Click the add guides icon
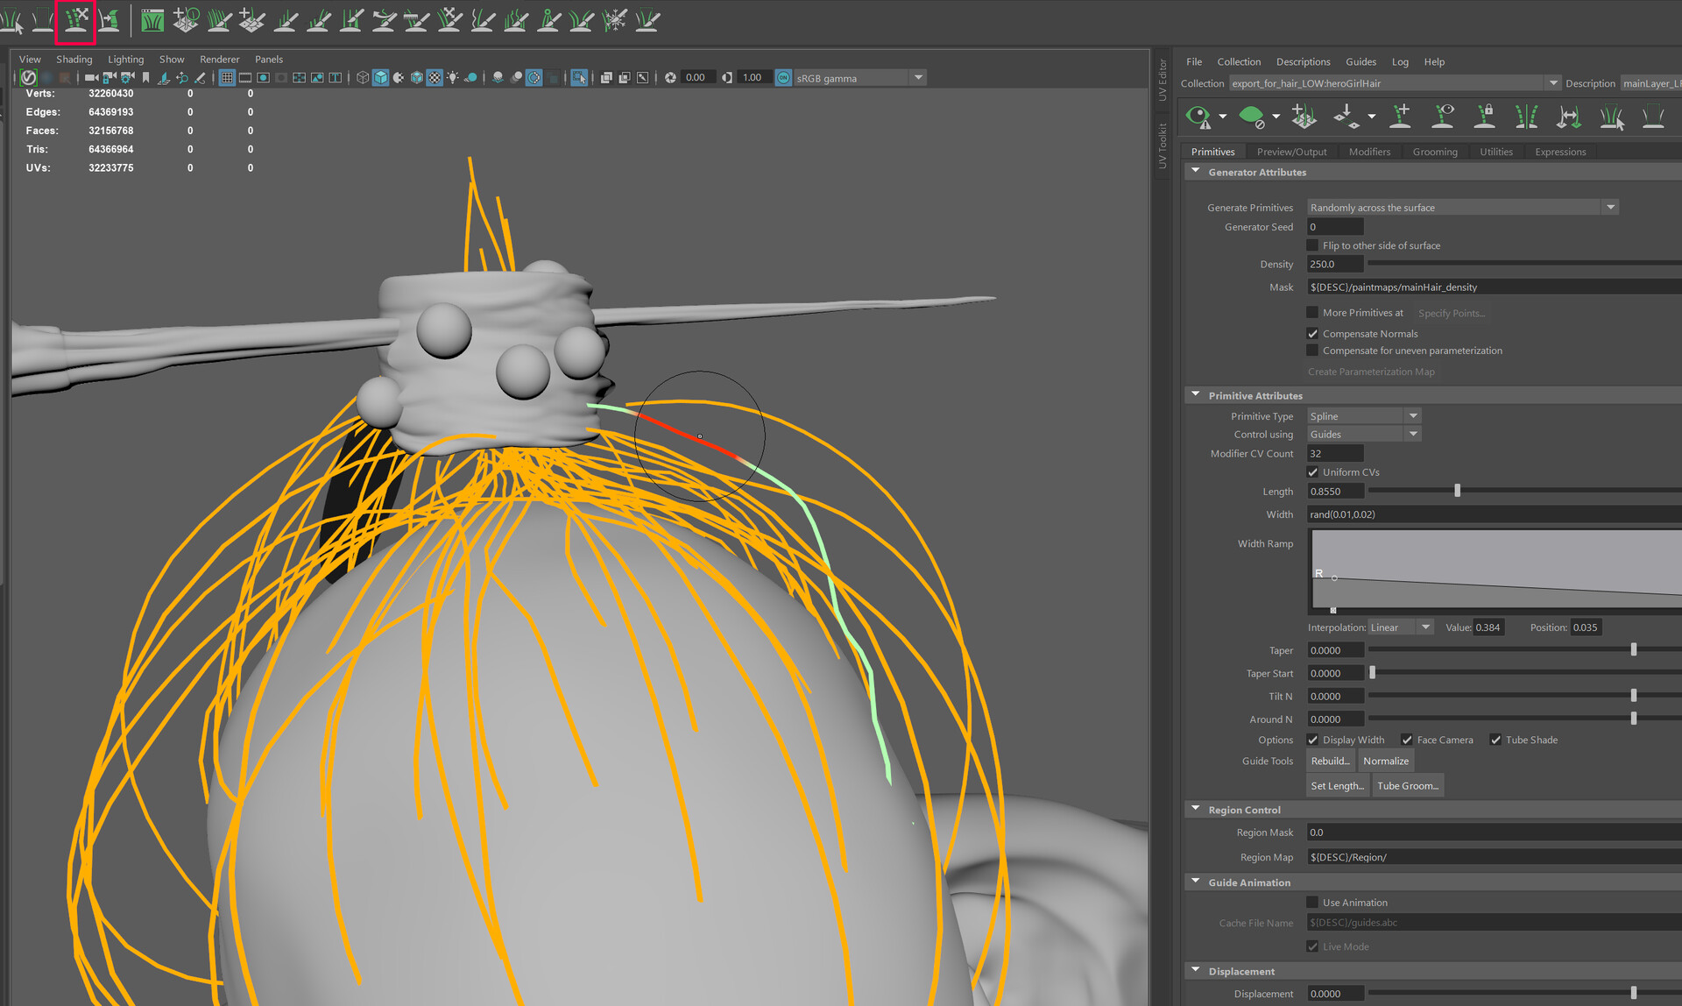The width and height of the screenshot is (1682, 1006). click(x=1400, y=116)
